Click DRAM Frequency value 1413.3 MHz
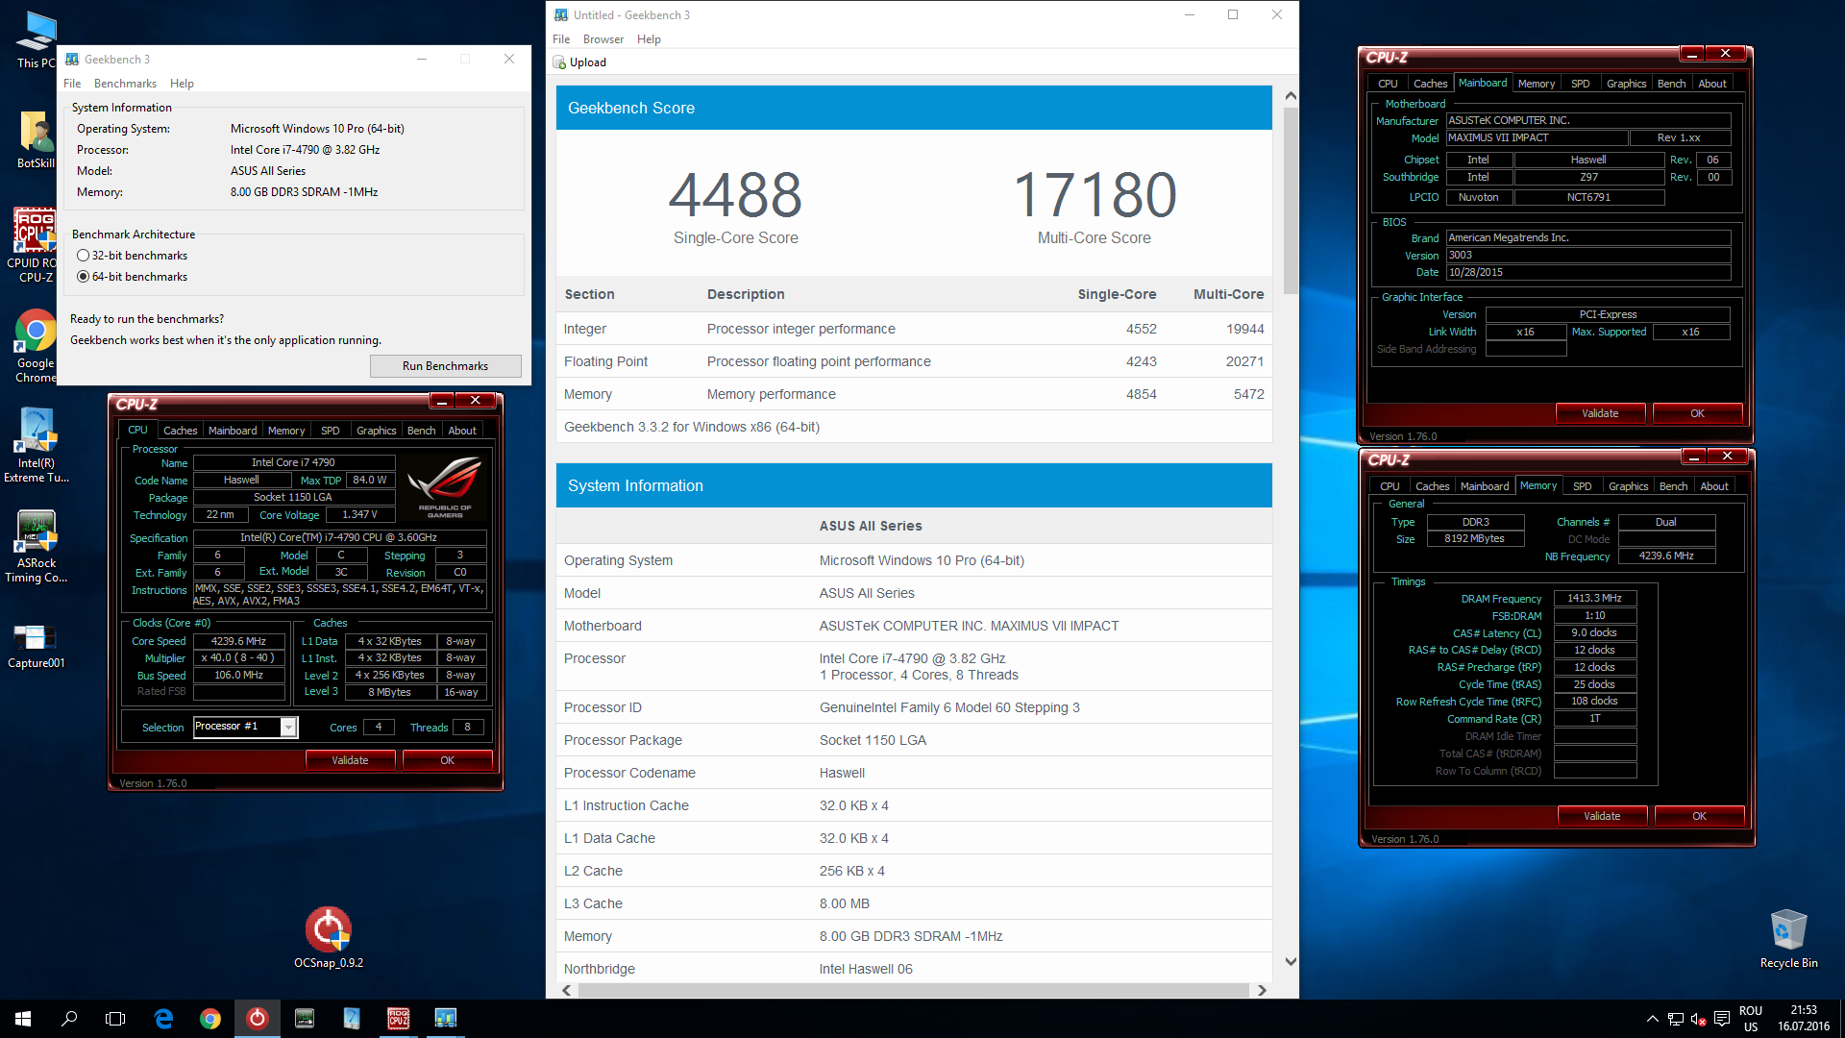This screenshot has width=1845, height=1038. [x=1594, y=598]
